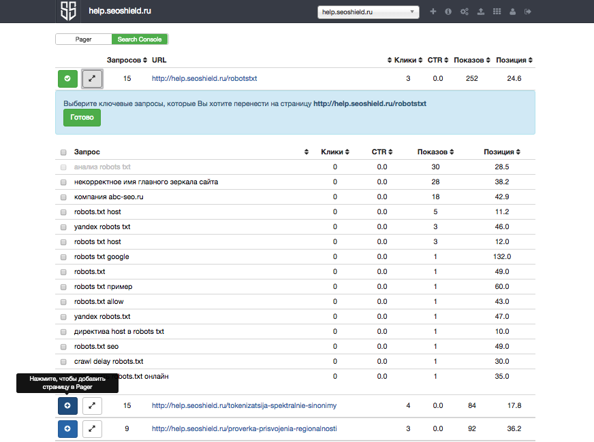Check the 'robots.txt seo' query
This screenshot has height=442, width=594.
coord(63,347)
